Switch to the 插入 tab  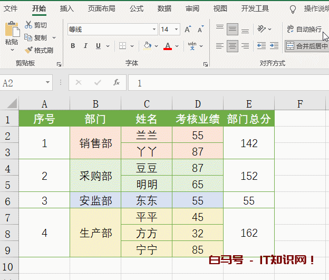67,8
